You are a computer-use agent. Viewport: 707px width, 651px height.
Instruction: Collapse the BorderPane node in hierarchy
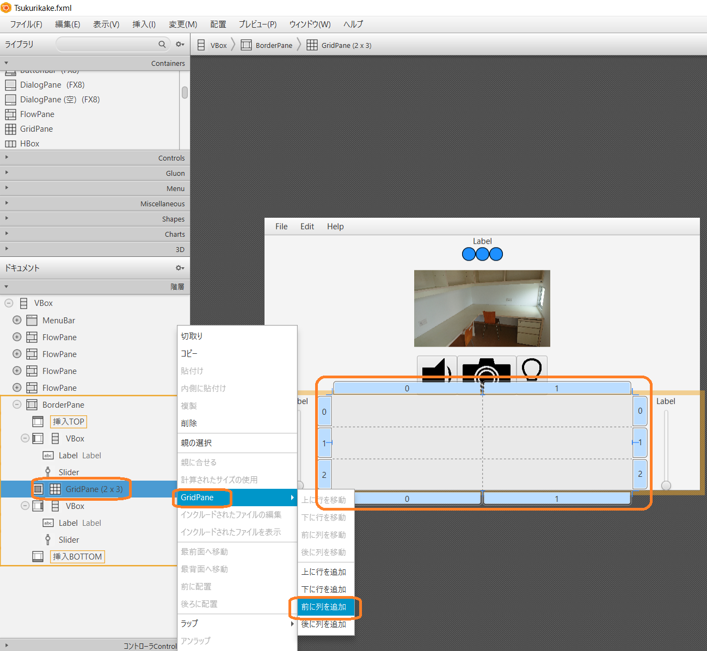click(17, 404)
